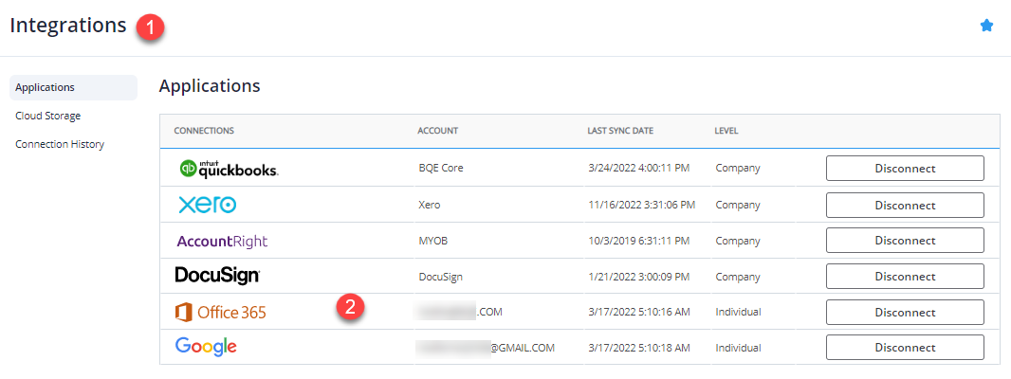Click the CONNECTIONS column header
The height and width of the screenshot is (379, 1011).
(x=204, y=131)
